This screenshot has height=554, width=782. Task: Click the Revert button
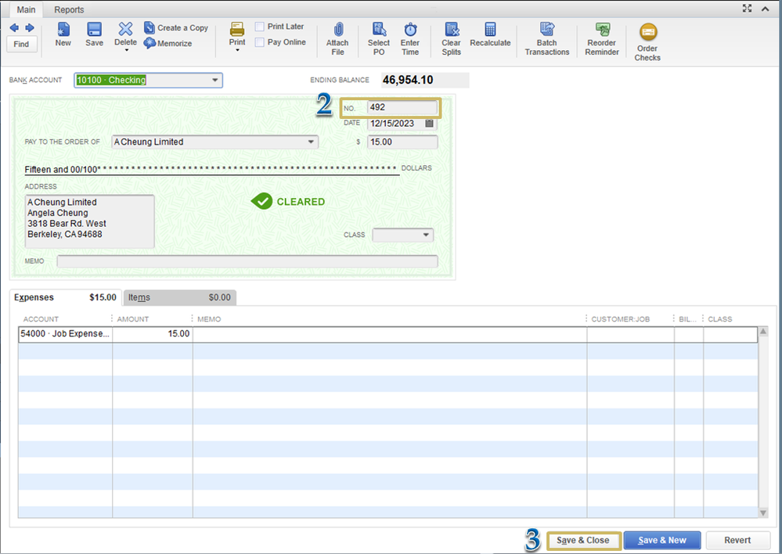tap(737, 541)
